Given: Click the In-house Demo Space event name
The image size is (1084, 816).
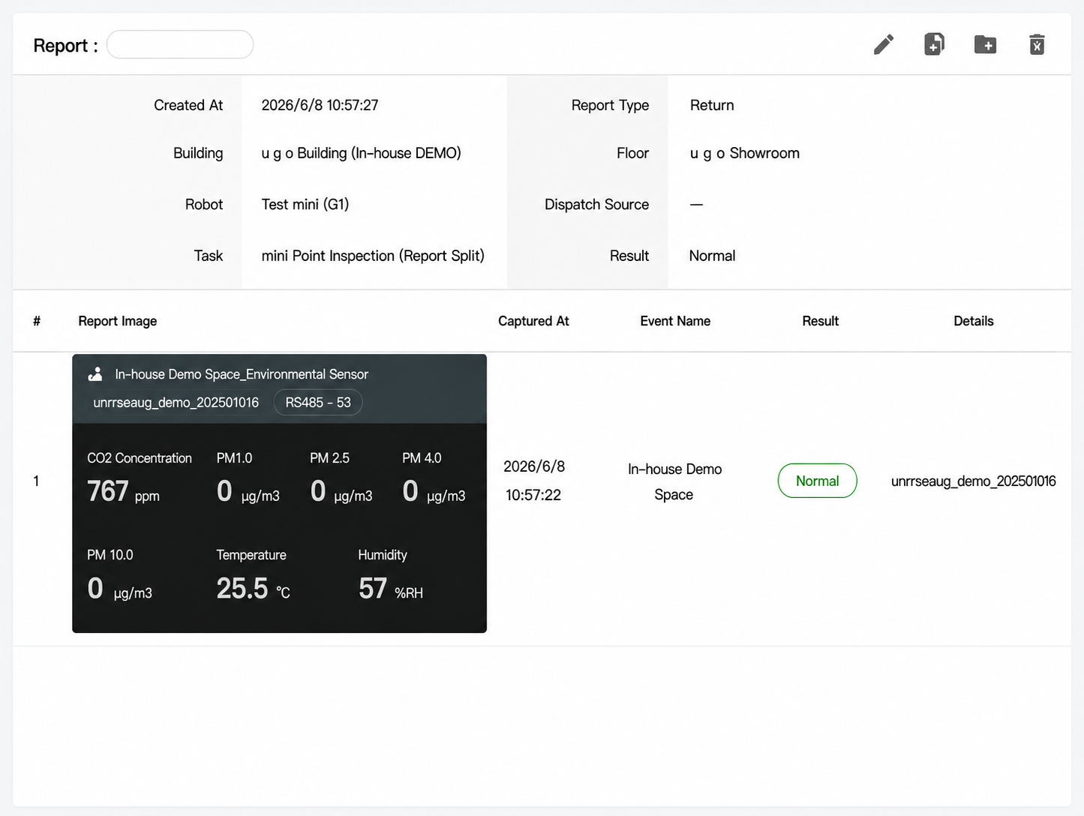Looking at the screenshot, I should click(674, 481).
